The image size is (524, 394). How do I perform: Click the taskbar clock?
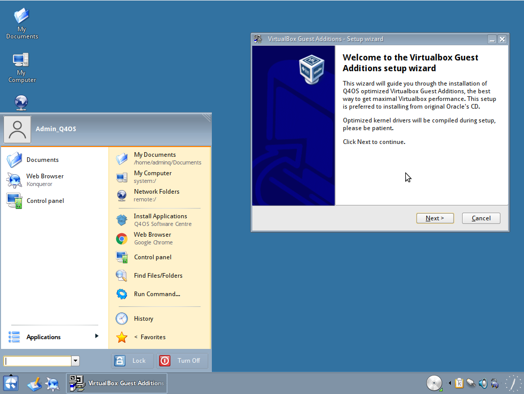(x=513, y=383)
